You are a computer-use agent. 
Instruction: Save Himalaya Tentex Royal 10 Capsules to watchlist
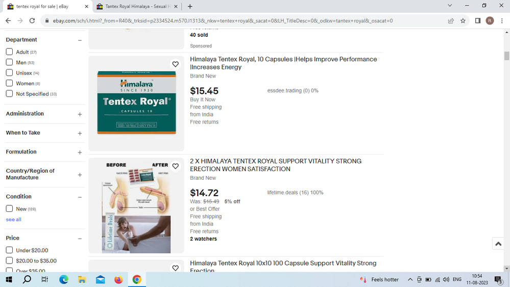[x=175, y=64]
